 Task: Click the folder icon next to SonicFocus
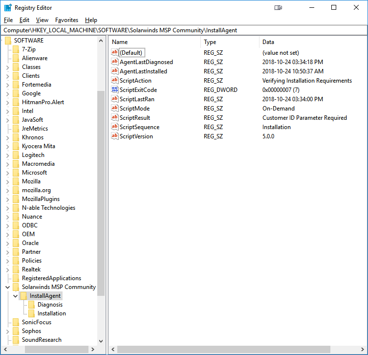[x=16, y=322]
